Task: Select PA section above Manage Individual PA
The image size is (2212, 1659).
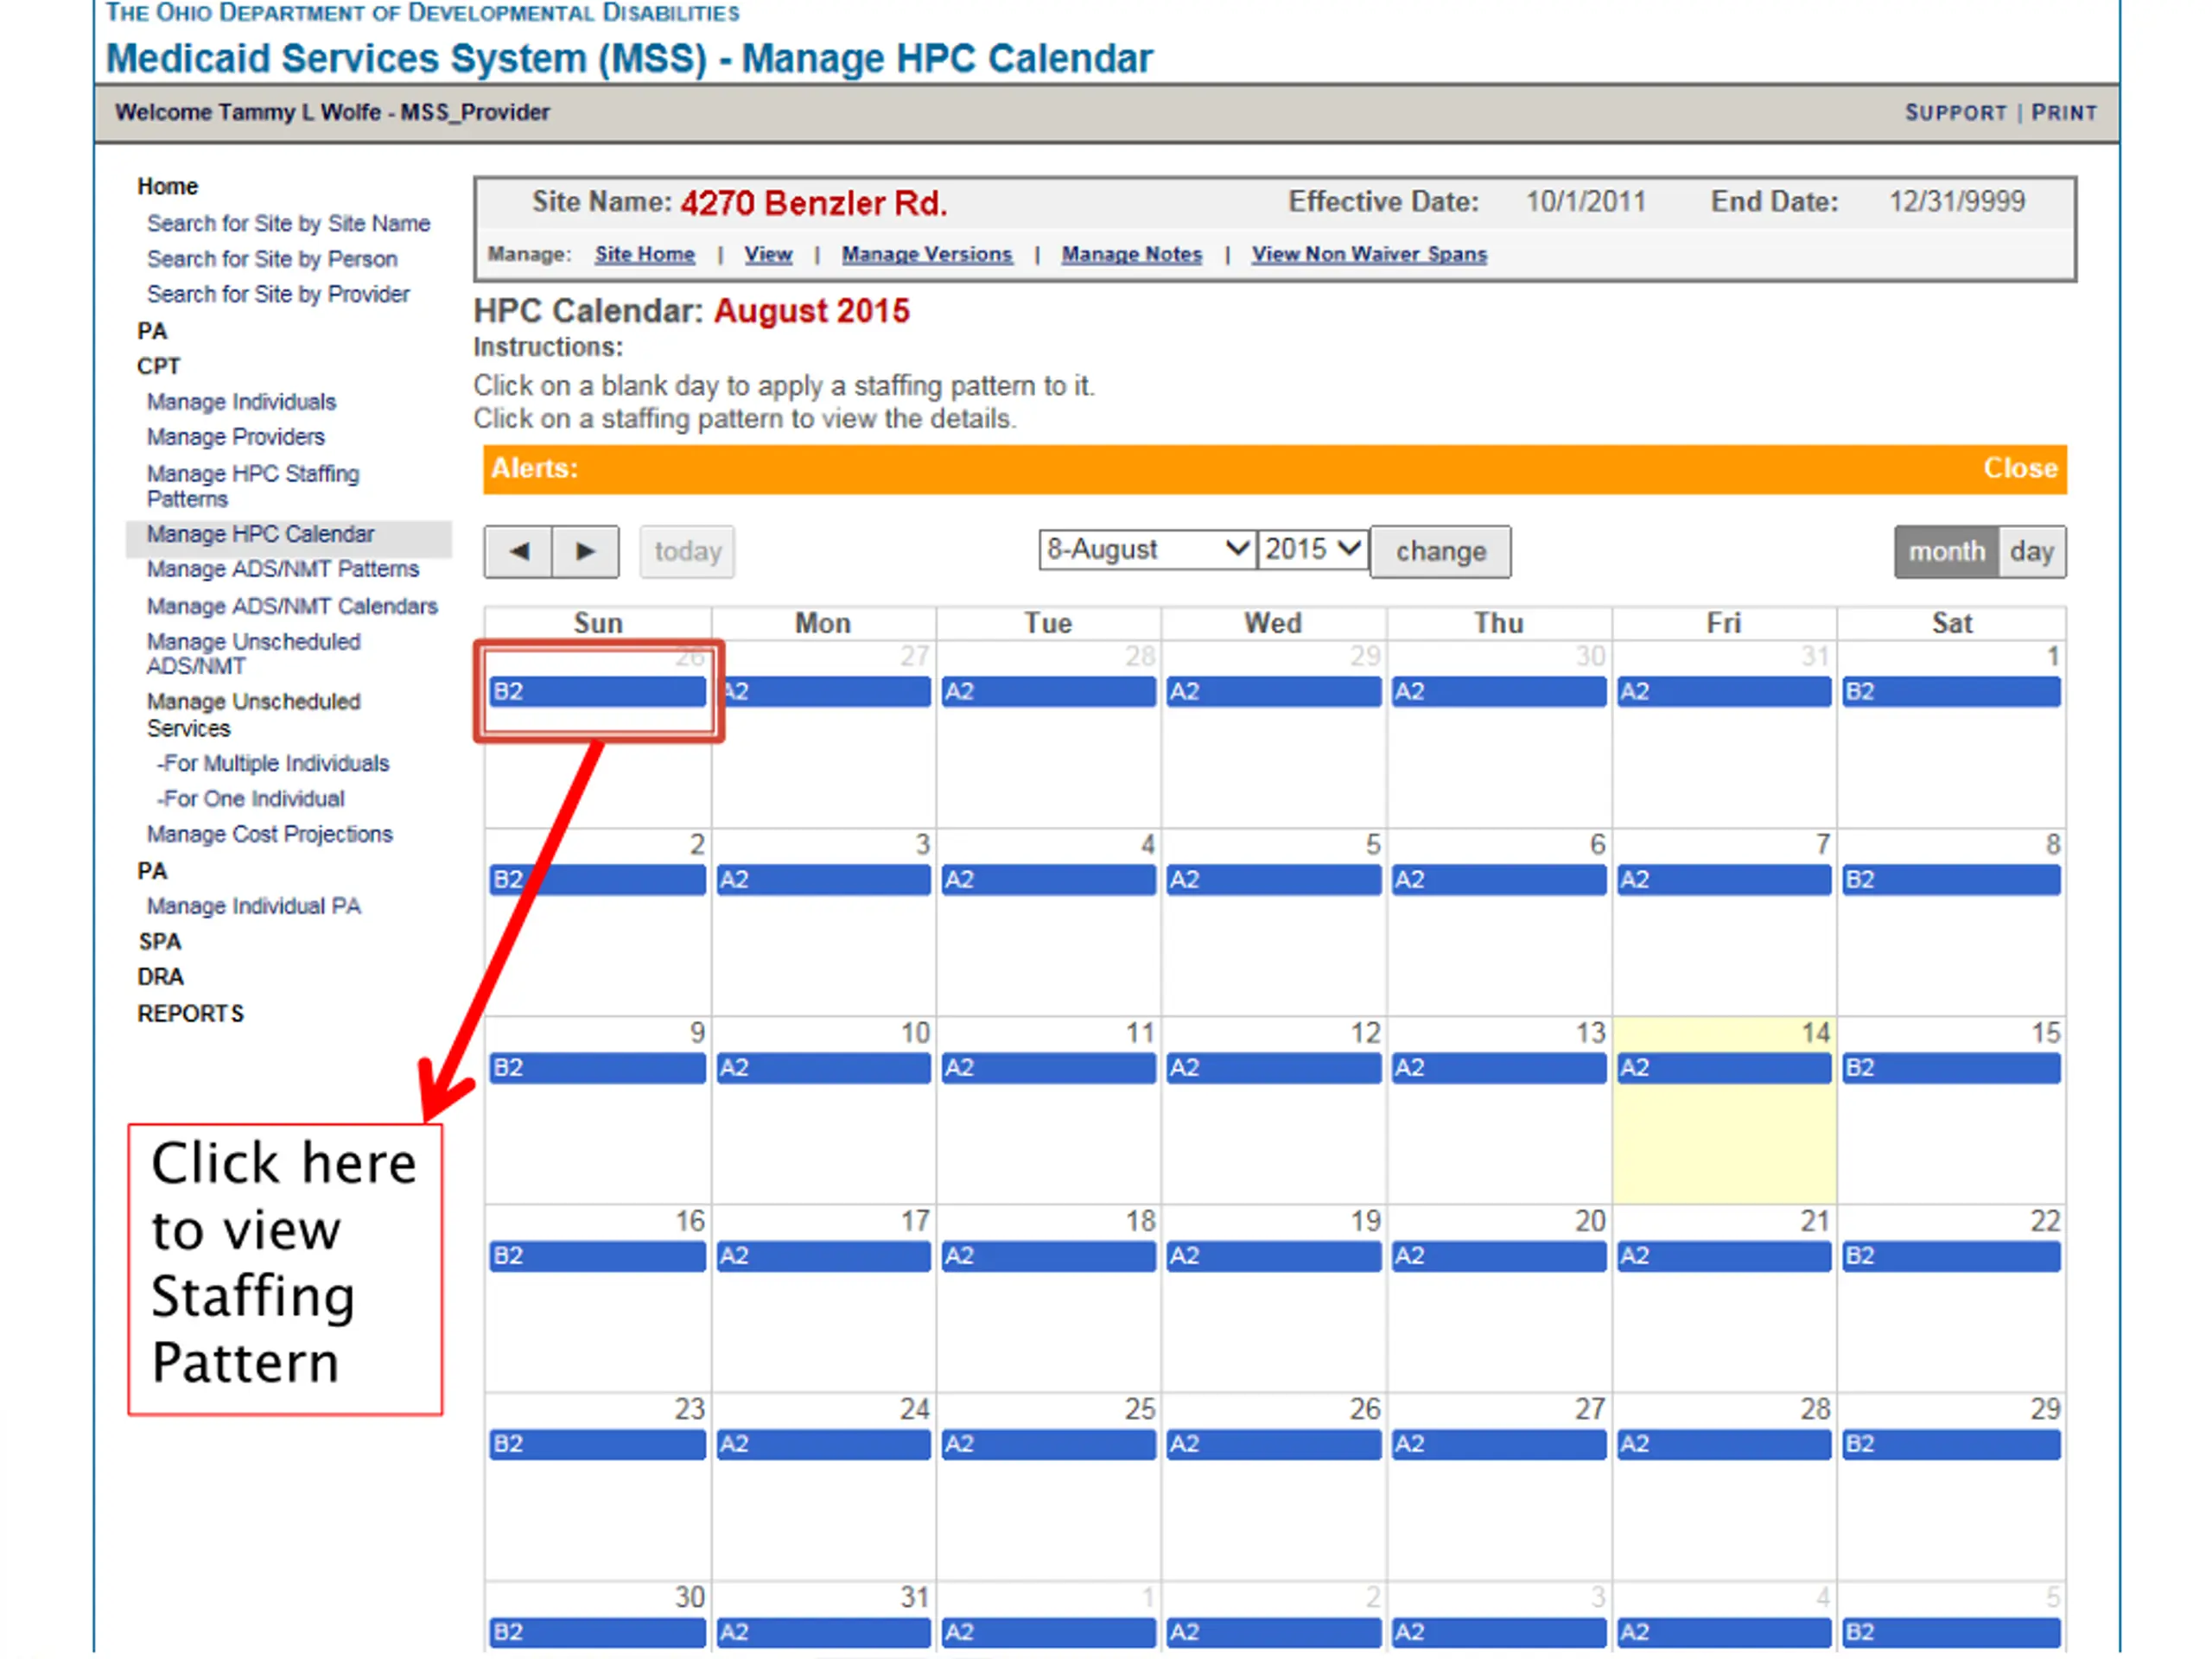Action: point(152,871)
